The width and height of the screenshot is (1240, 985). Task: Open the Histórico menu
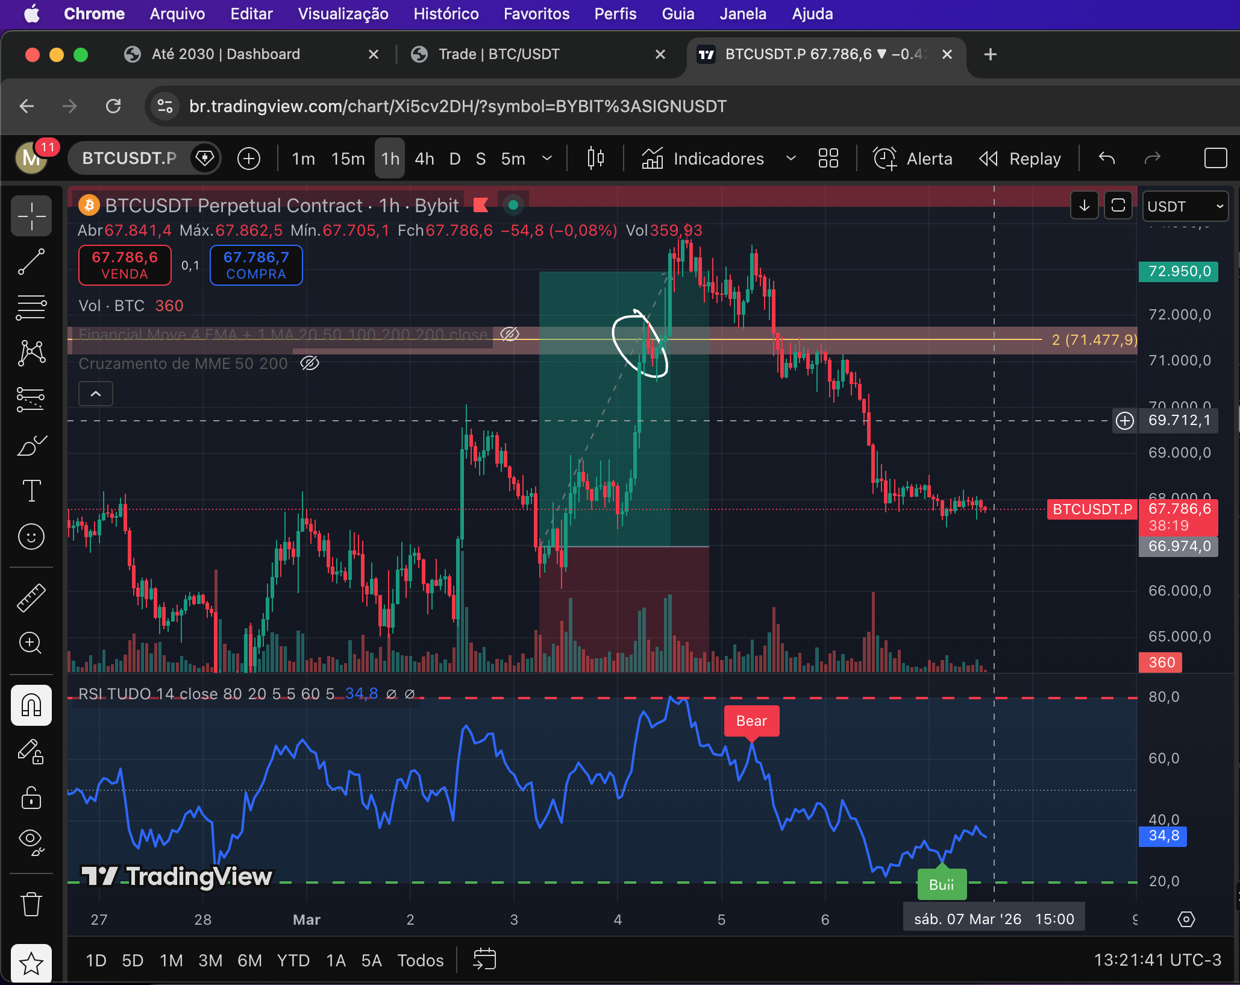tap(446, 14)
